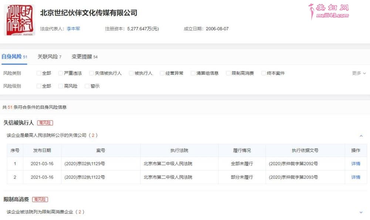Click document number 京仲裁字第2092号
This screenshot has height=220, width=370.
[293, 164]
